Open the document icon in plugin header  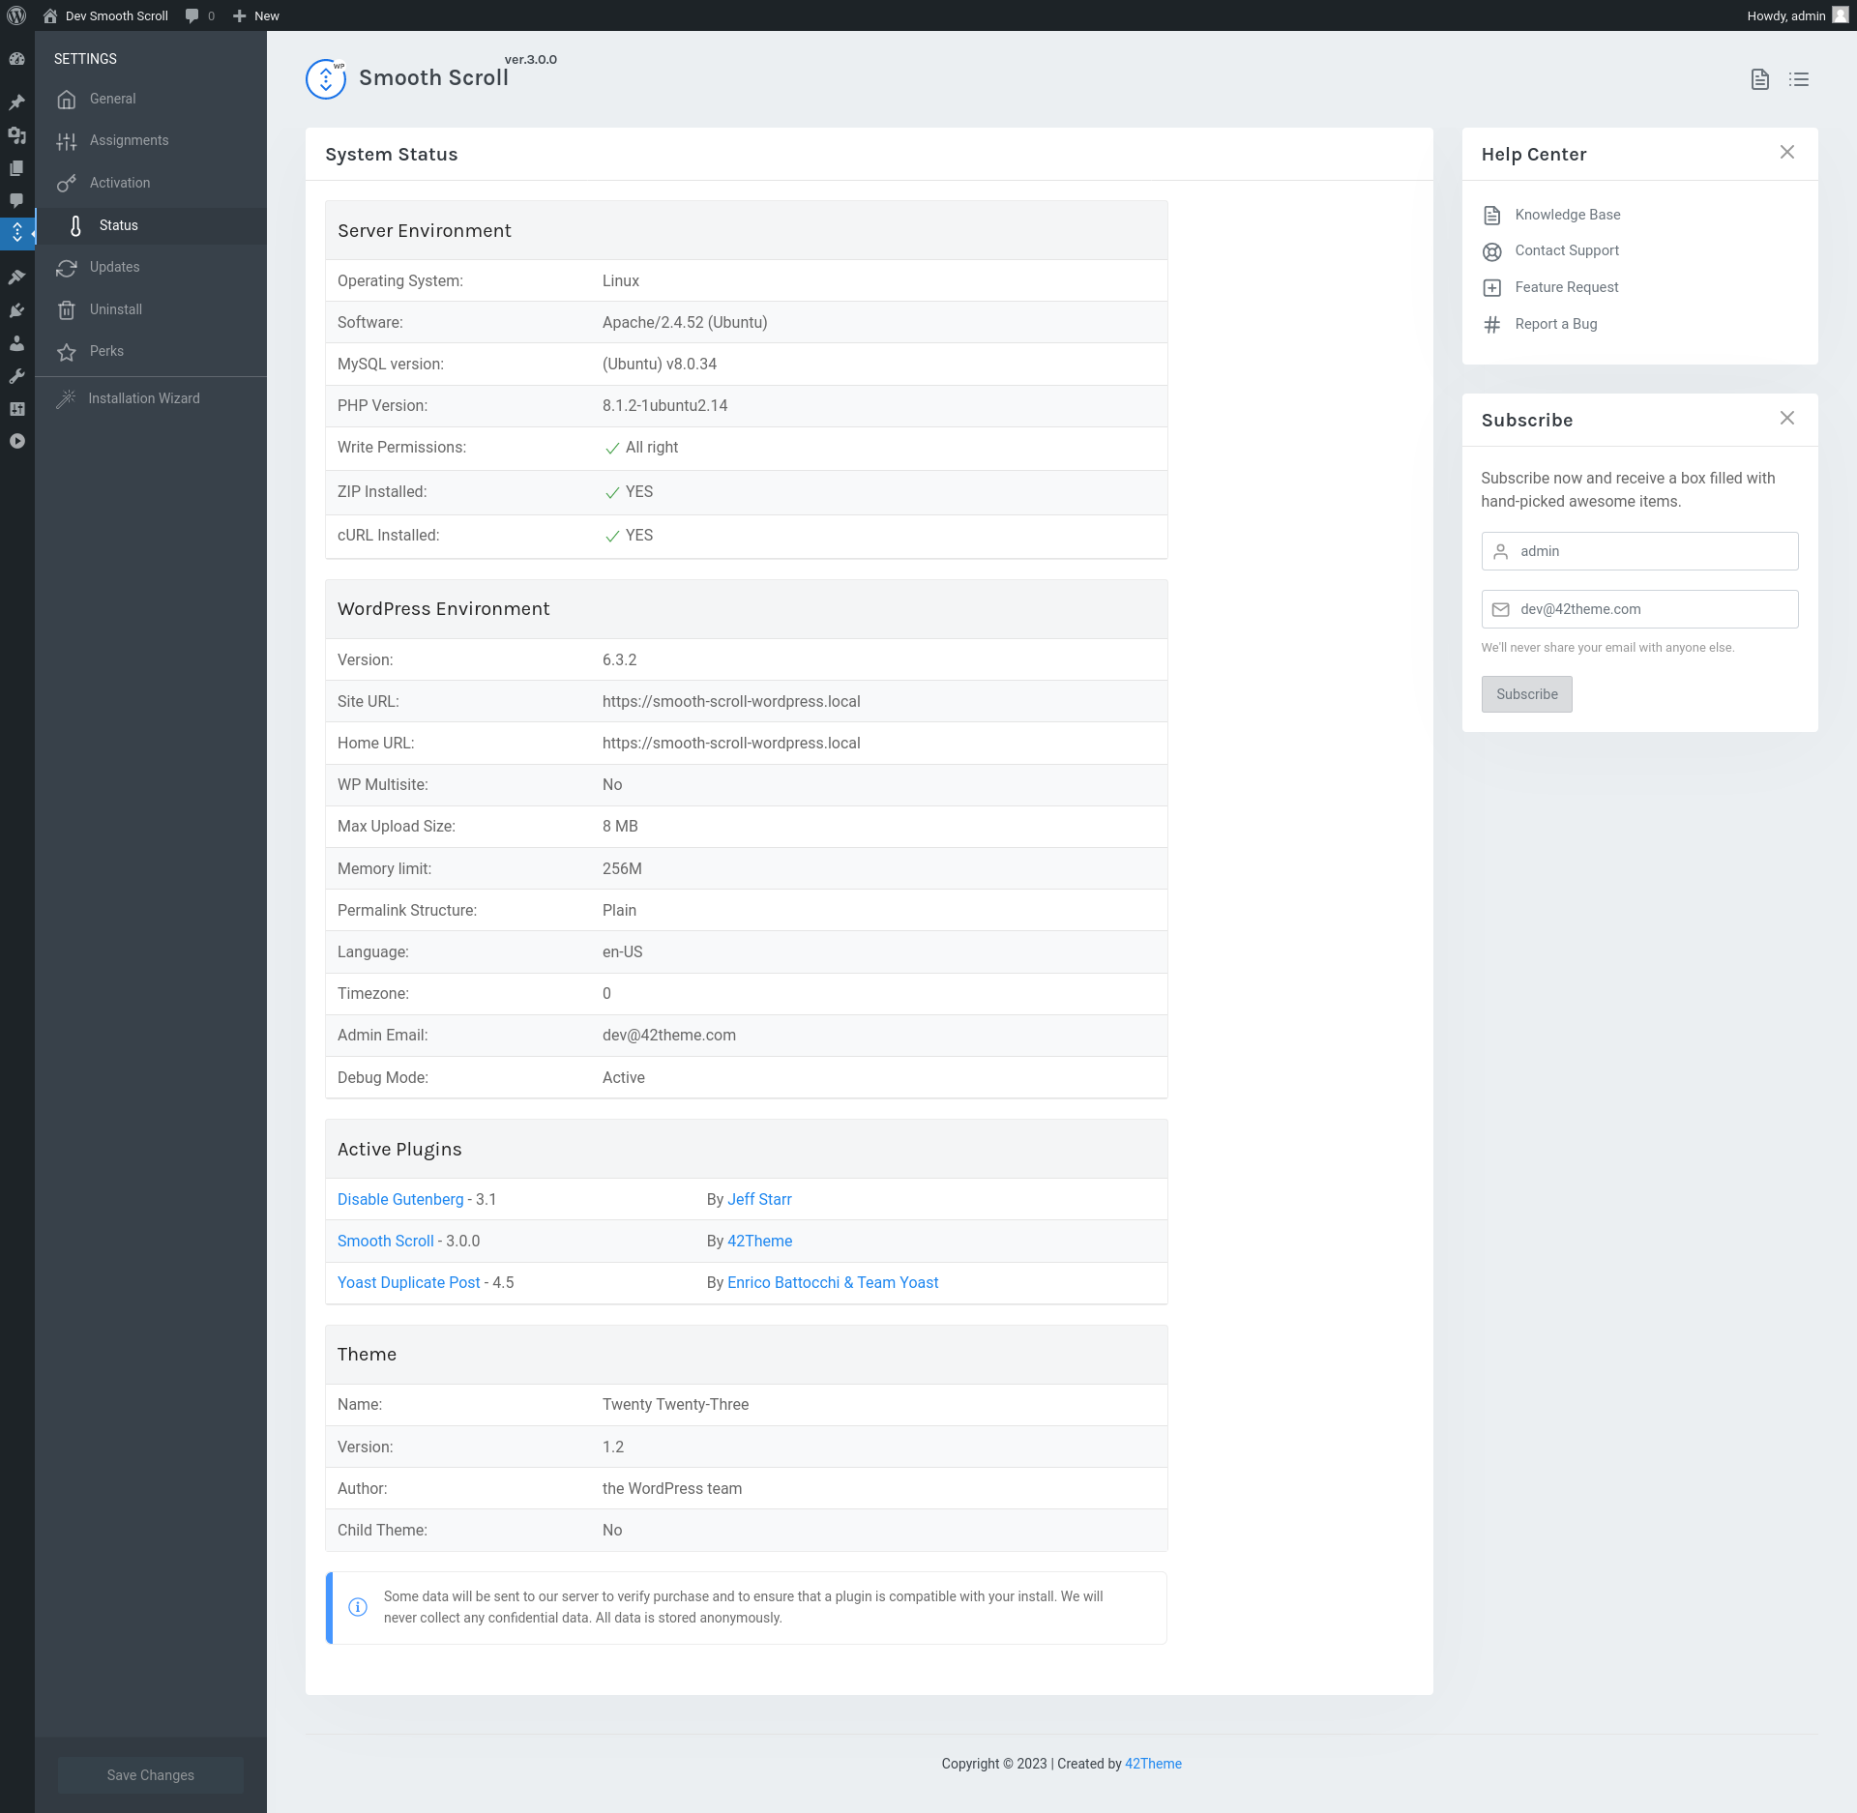1759,79
